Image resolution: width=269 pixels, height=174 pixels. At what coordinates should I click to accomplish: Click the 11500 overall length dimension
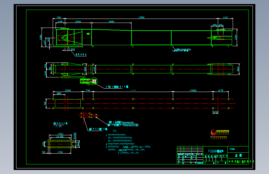pyautogui.click(x=141, y=17)
